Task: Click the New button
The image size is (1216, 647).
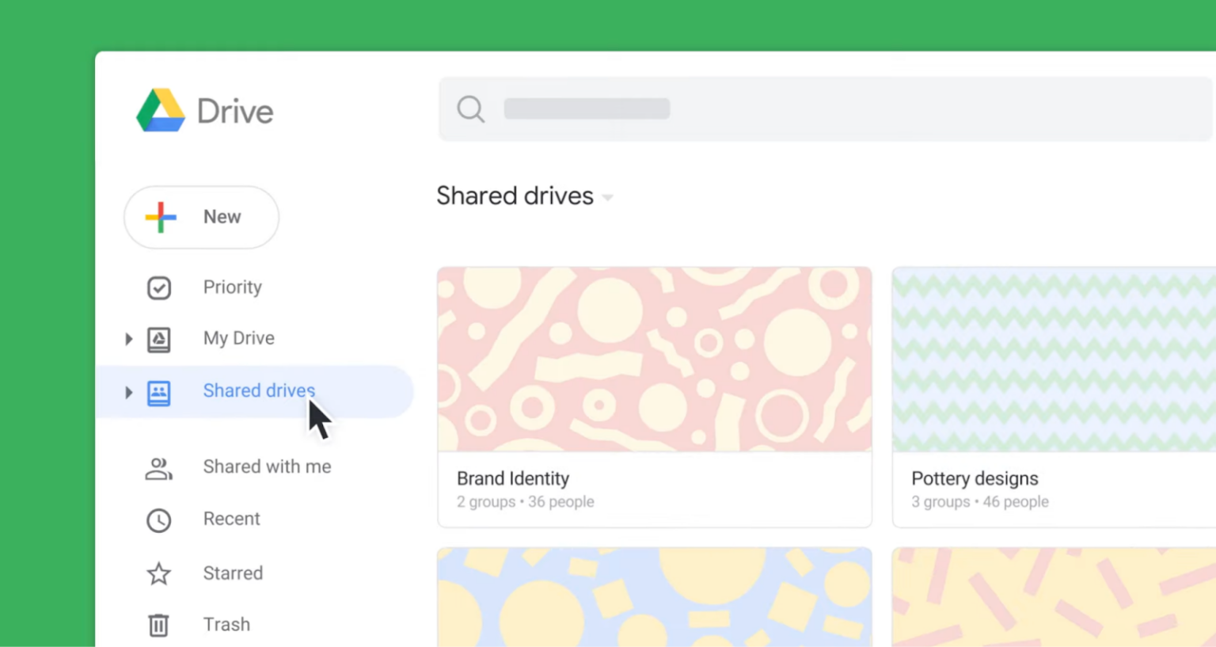Action: [201, 216]
